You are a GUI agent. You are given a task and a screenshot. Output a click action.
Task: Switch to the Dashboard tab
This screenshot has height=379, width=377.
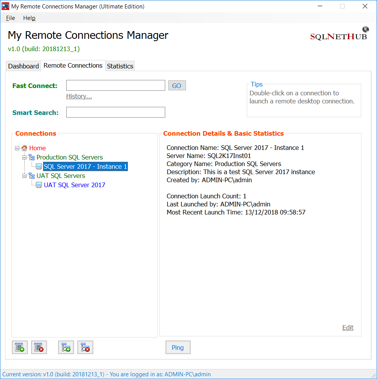click(23, 66)
